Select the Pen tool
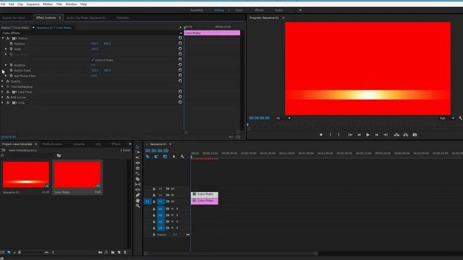 (137, 195)
